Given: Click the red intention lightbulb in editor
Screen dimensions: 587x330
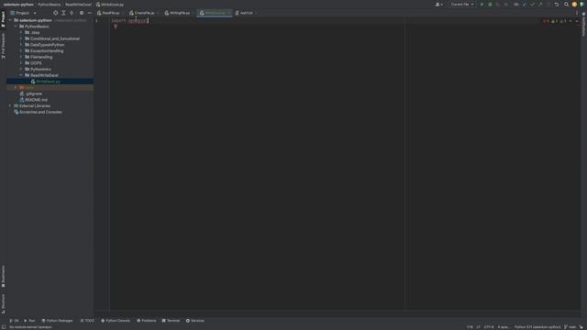Looking at the screenshot, I should point(116,27).
